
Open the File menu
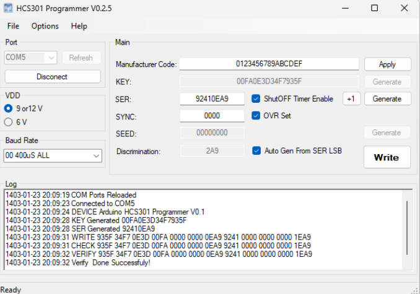click(13, 26)
